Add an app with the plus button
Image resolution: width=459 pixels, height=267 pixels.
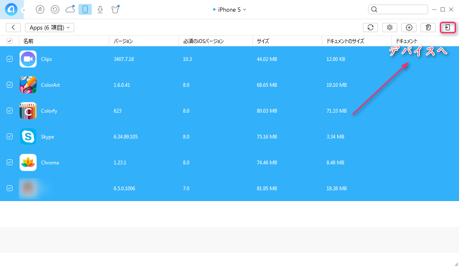[x=409, y=28]
